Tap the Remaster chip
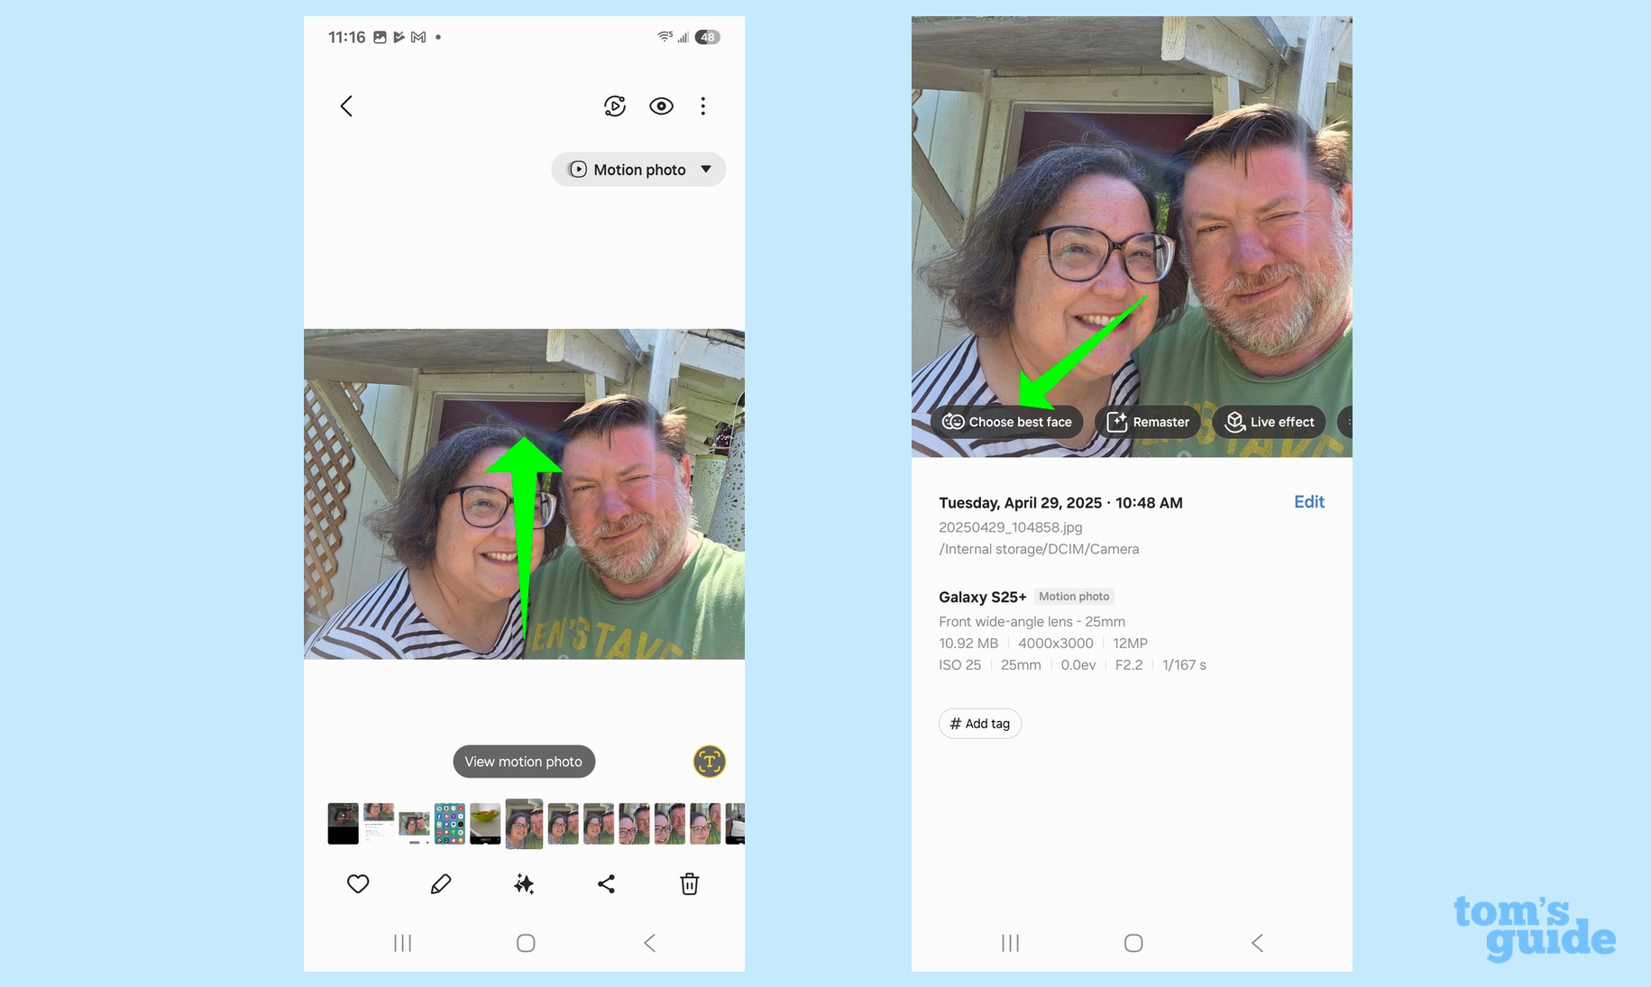Image resolution: width=1651 pixels, height=987 pixels. [x=1148, y=422]
